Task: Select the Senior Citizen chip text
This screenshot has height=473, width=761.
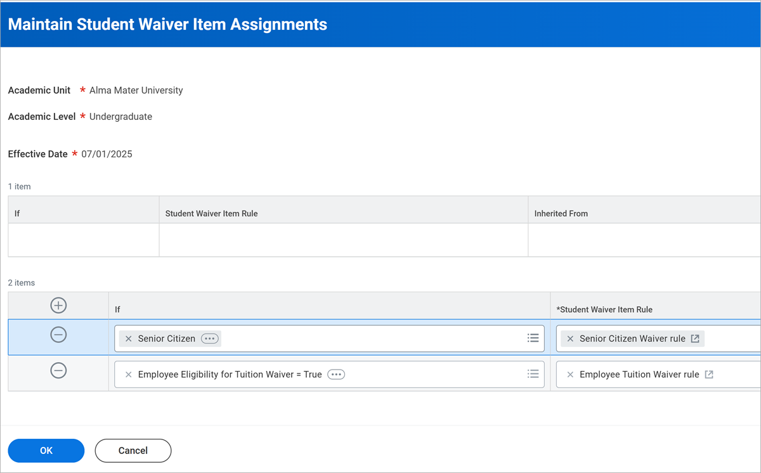Action: [167, 339]
